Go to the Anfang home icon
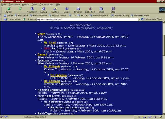Image resolution: width=165 pixels, height=119 pixels. pos(43,10)
